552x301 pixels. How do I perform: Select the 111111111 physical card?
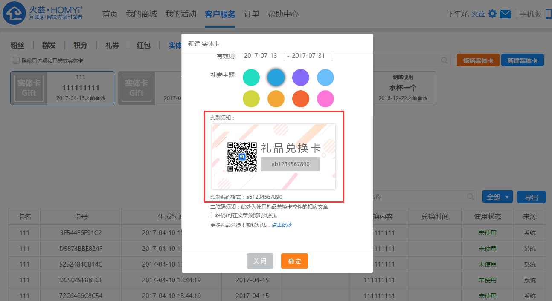(62, 88)
